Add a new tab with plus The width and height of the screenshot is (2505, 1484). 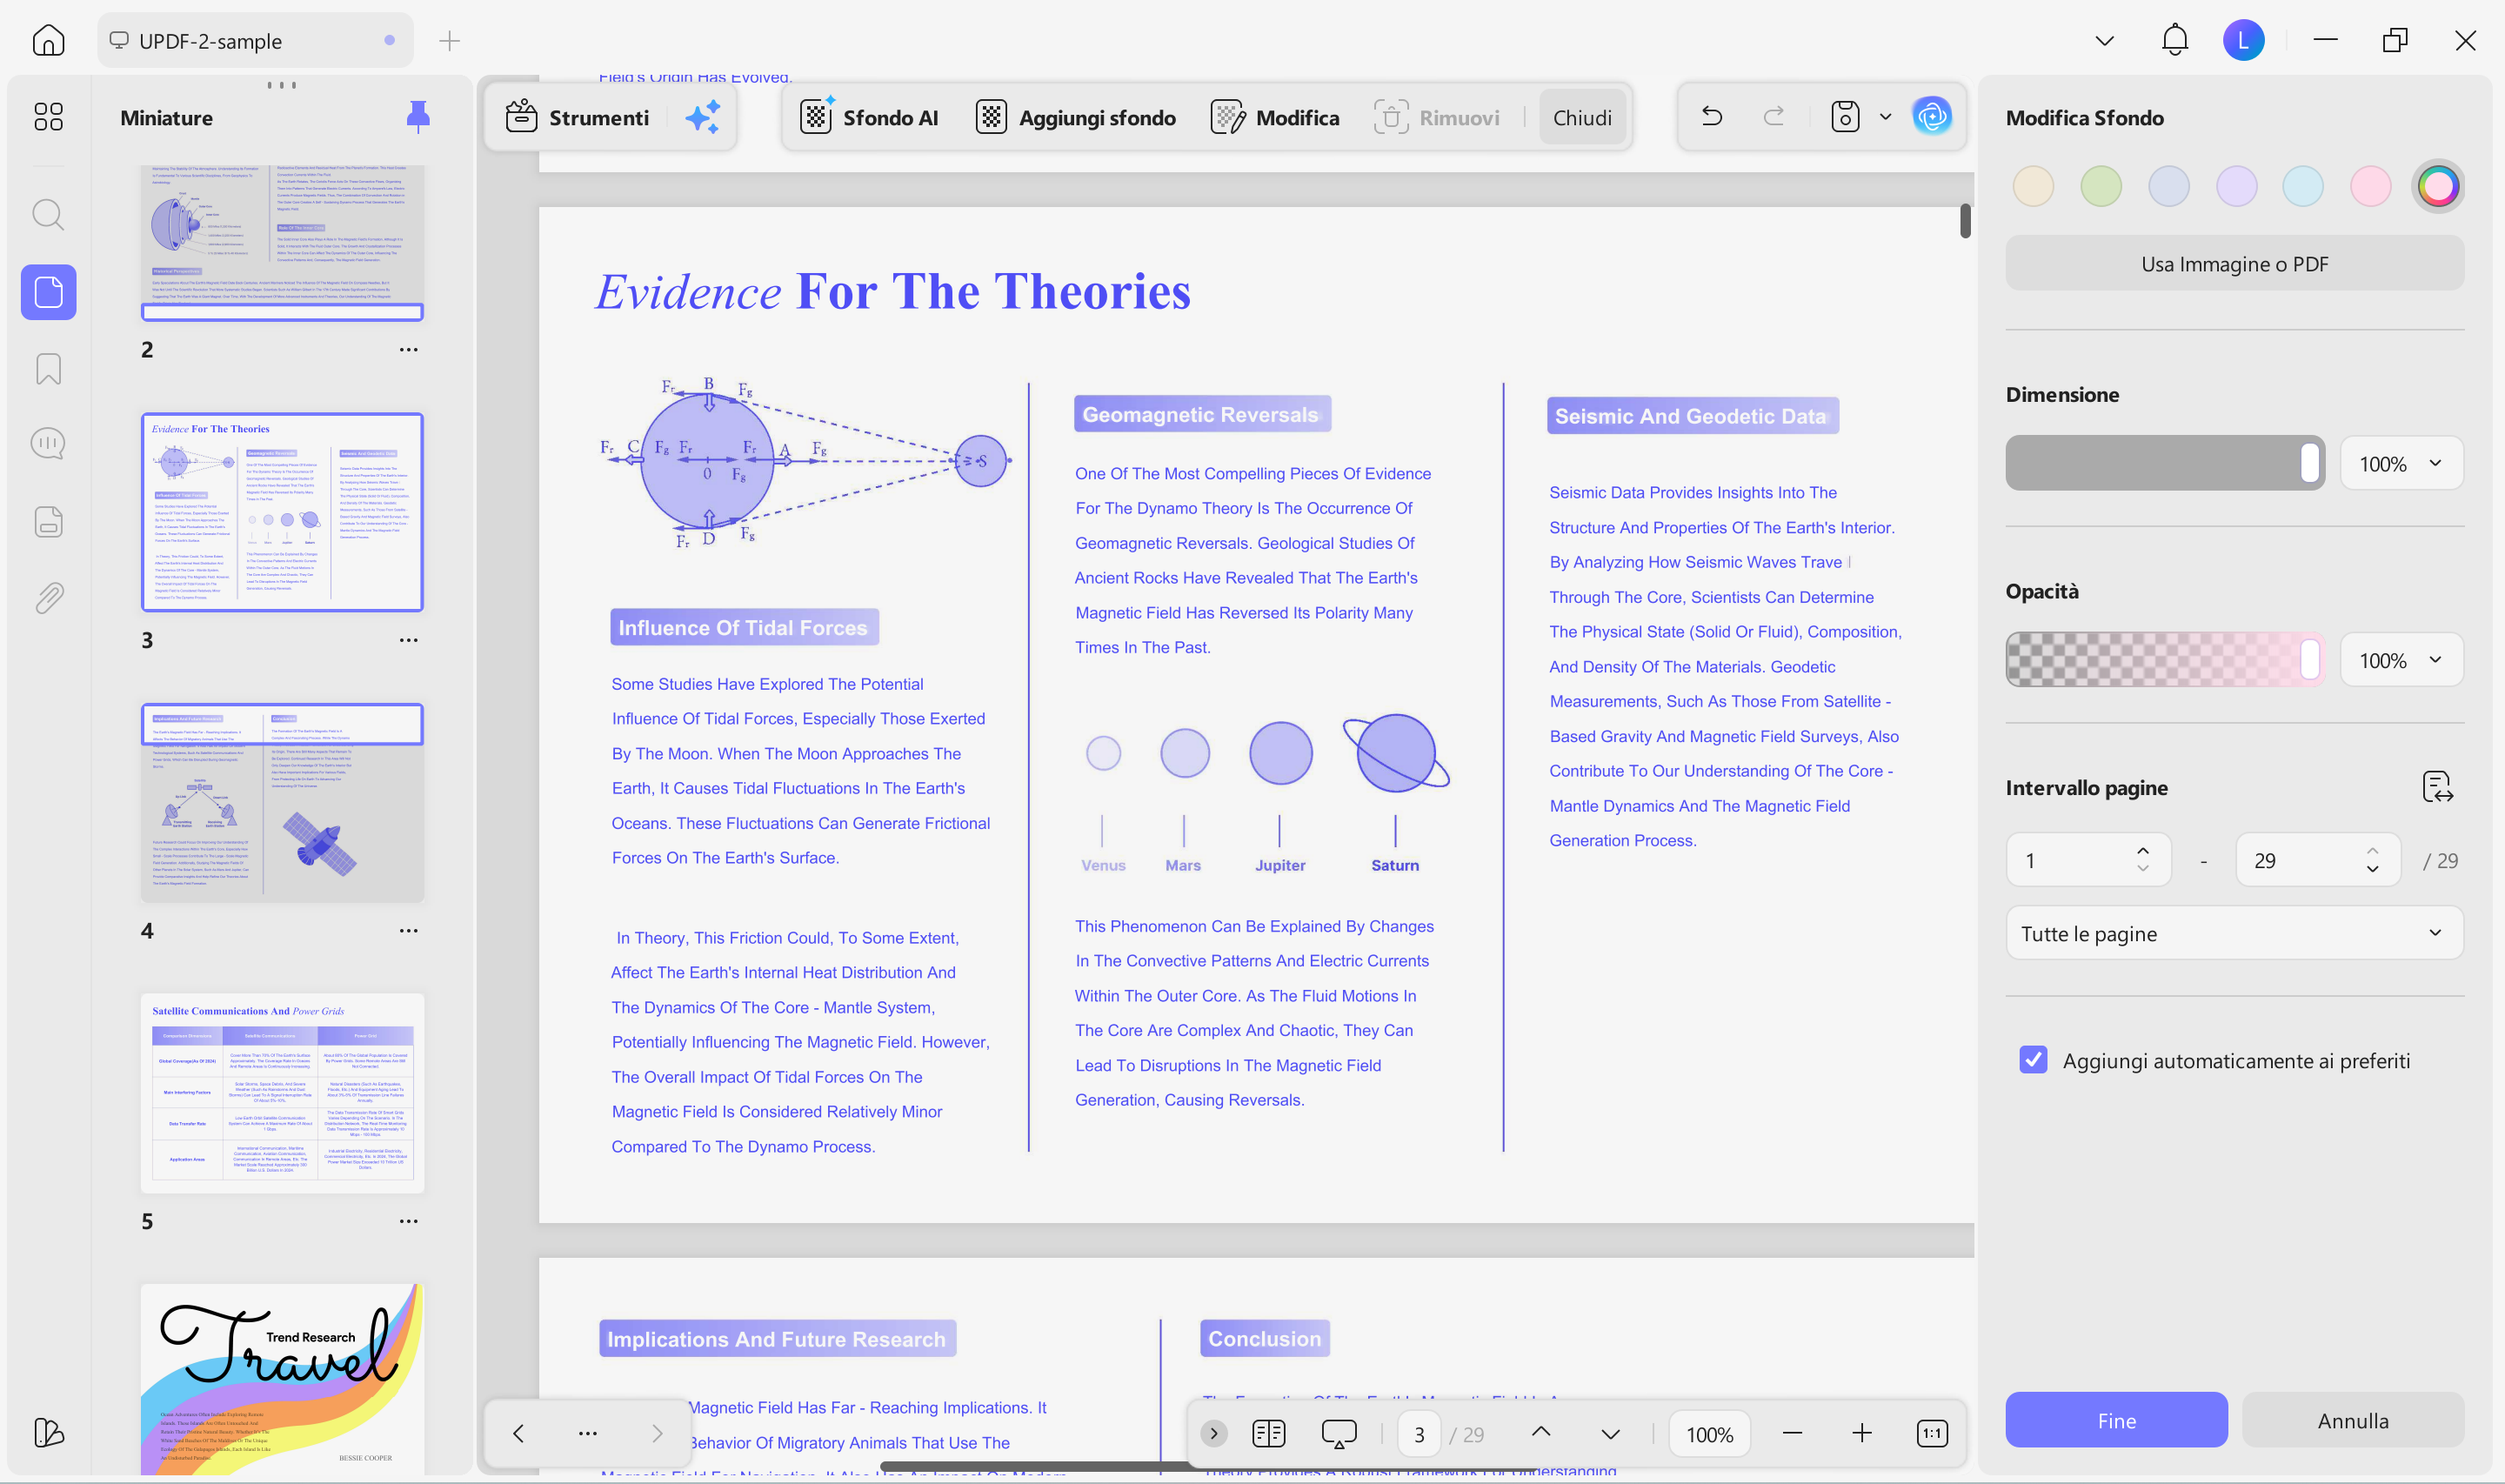tap(450, 41)
